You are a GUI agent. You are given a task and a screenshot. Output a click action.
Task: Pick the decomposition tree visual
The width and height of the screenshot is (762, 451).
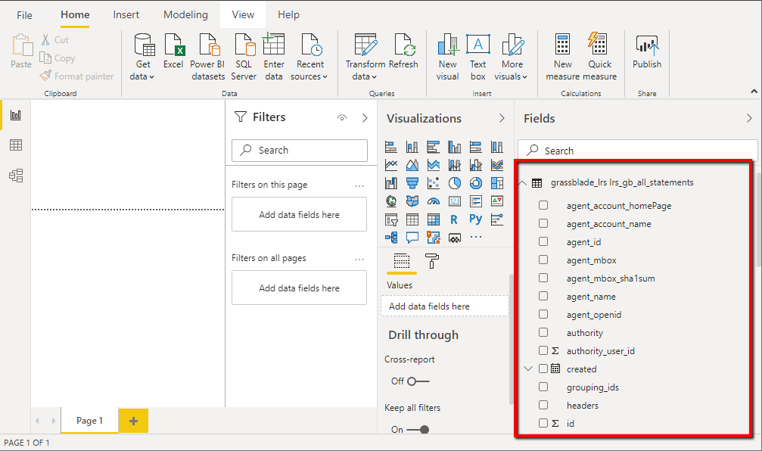(390, 238)
